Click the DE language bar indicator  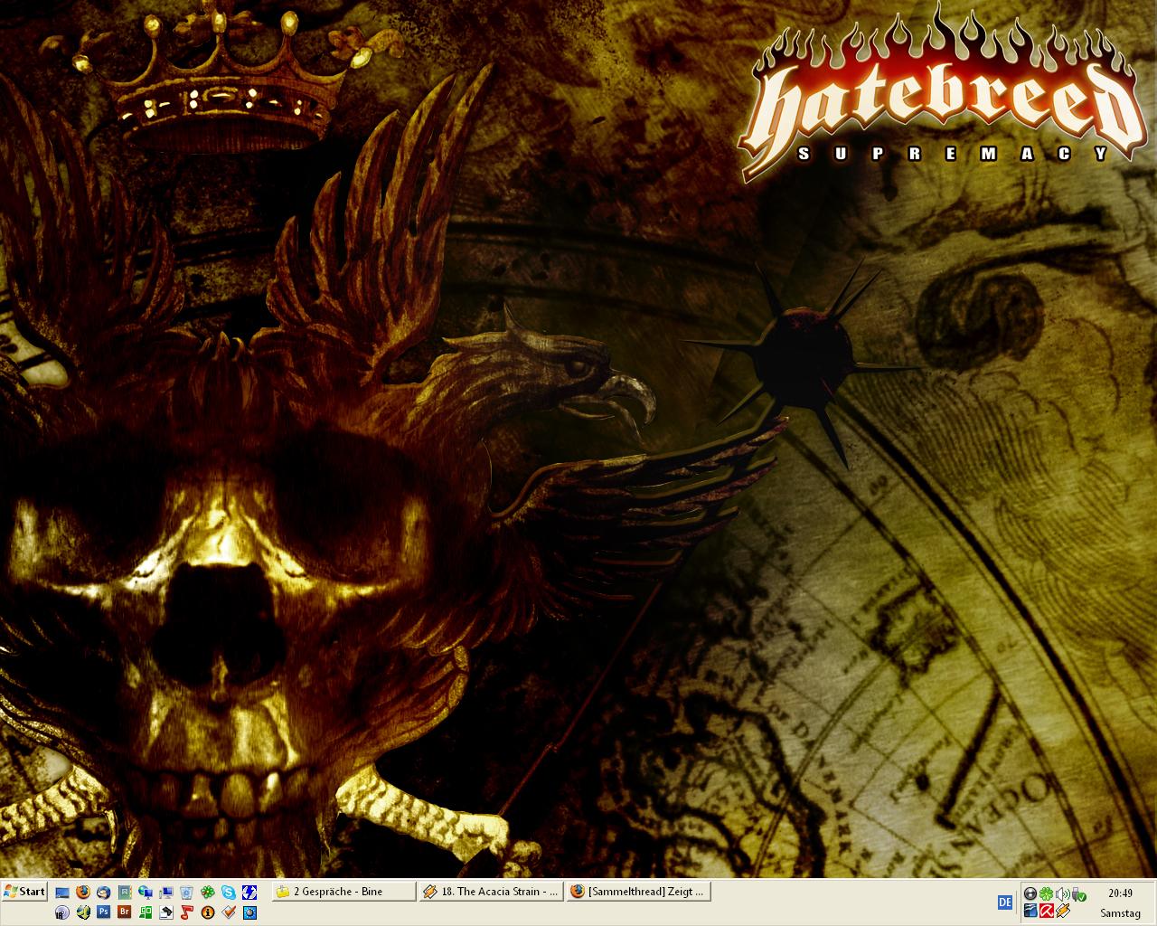tap(1005, 902)
